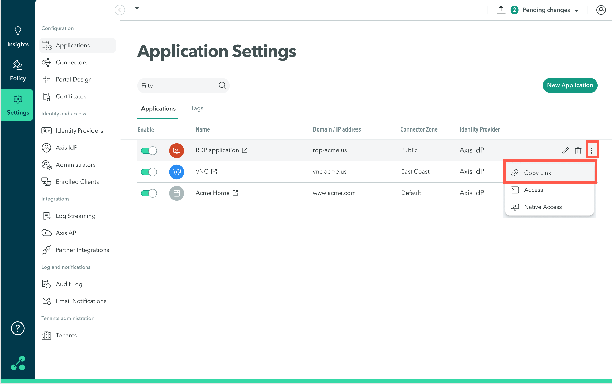Switch to the Tags tab
The image size is (612, 384).
[x=197, y=108]
